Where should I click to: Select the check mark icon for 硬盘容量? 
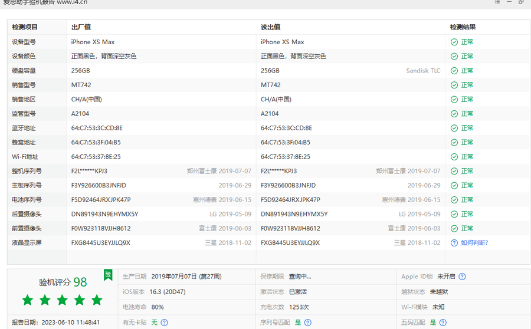454,71
